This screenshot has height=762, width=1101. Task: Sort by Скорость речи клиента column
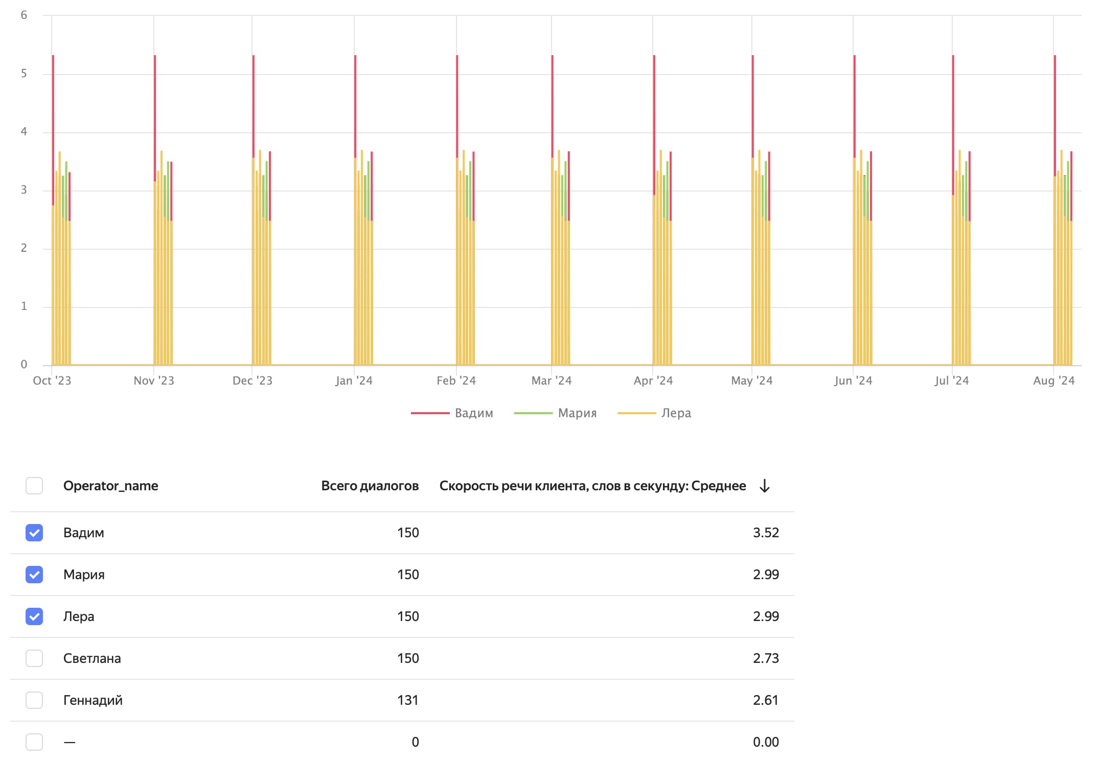(592, 486)
